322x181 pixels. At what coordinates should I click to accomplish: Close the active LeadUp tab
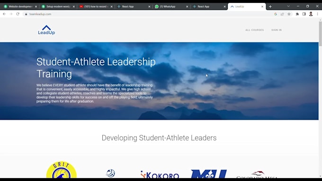[x=262, y=7]
